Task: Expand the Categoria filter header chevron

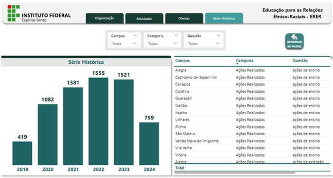Action: [176, 36]
